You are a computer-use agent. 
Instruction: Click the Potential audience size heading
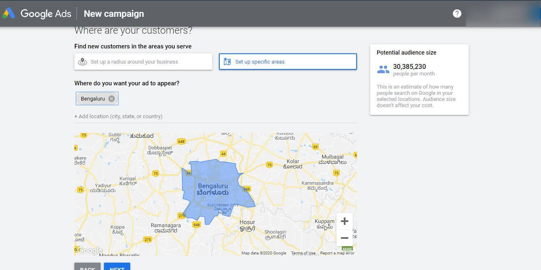click(407, 53)
